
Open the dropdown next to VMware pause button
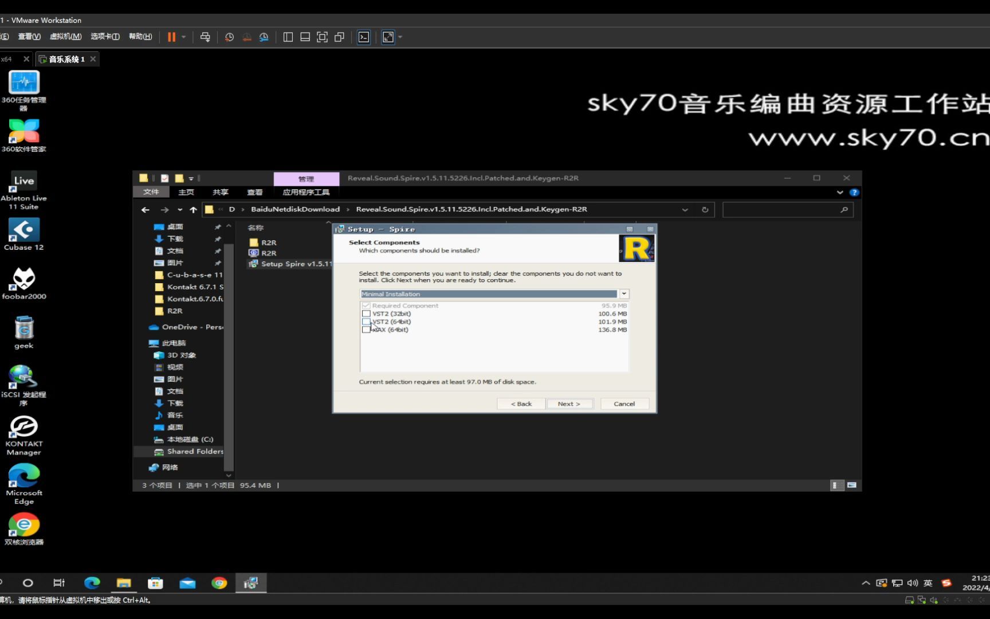(183, 37)
